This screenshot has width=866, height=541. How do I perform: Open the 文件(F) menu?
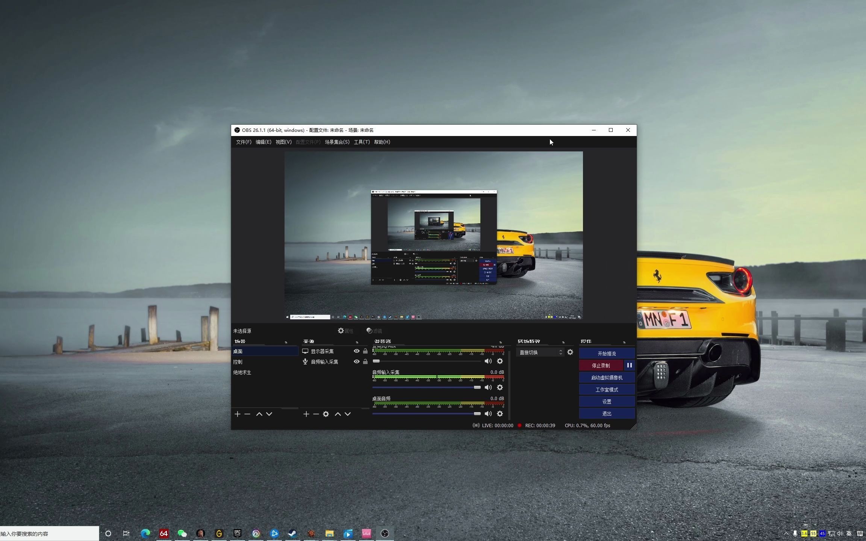point(243,142)
